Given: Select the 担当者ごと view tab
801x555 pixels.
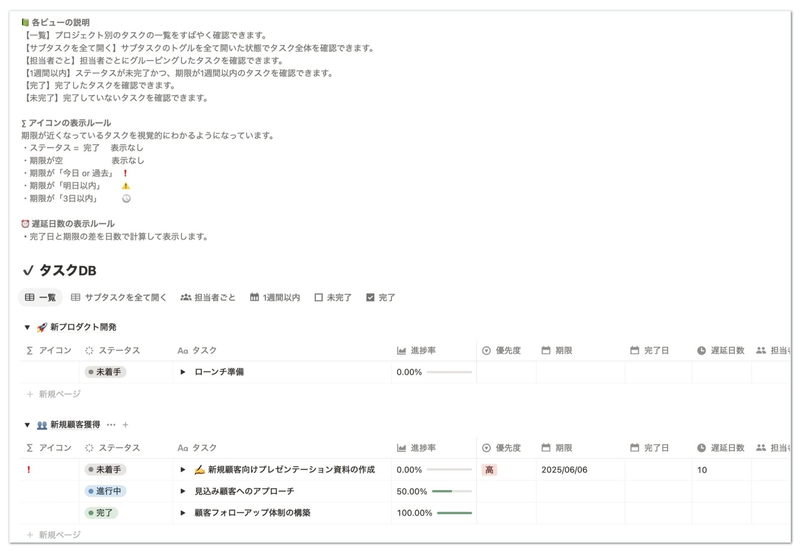Looking at the screenshot, I should click(208, 298).
